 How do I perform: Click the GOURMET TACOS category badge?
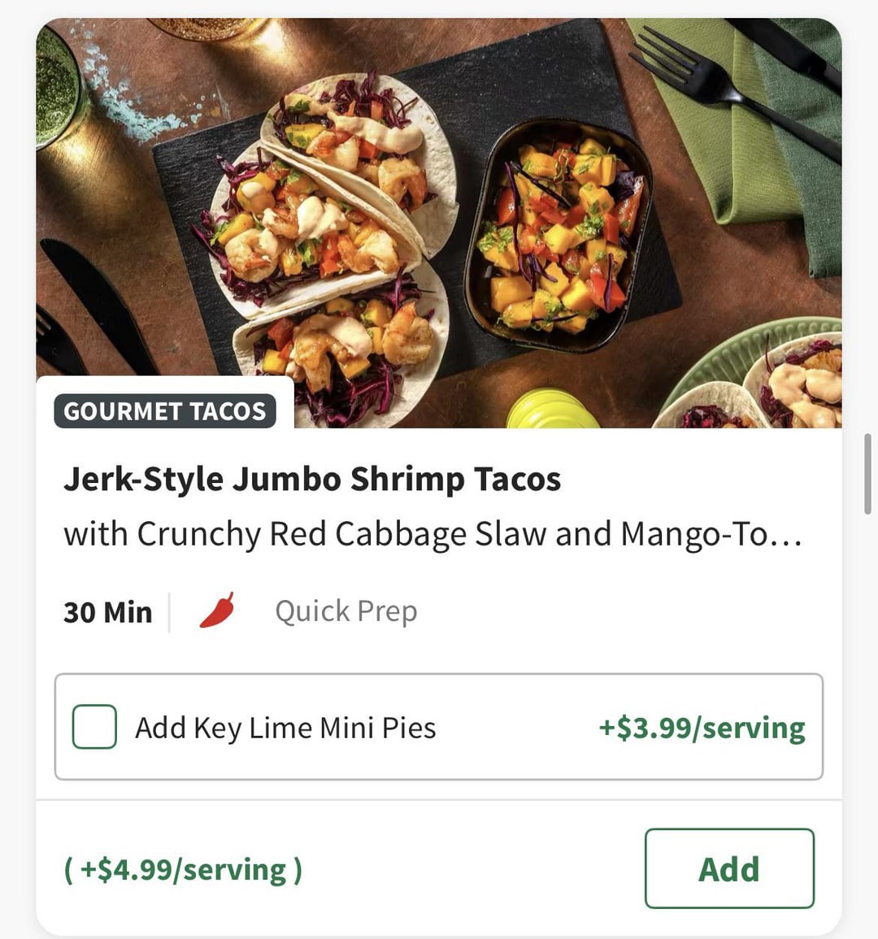pos(165,411)
